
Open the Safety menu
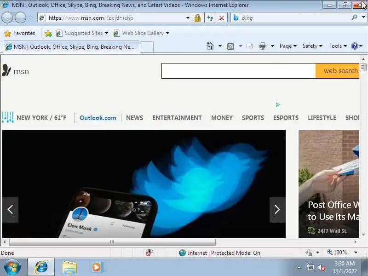(x=312, y=46)
